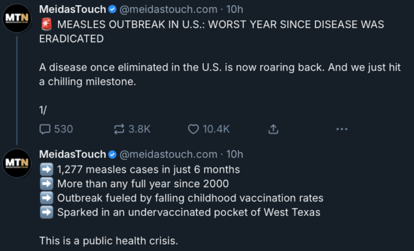Click the MeidasTouch display name on first post
414x251 pixels.
73,10
